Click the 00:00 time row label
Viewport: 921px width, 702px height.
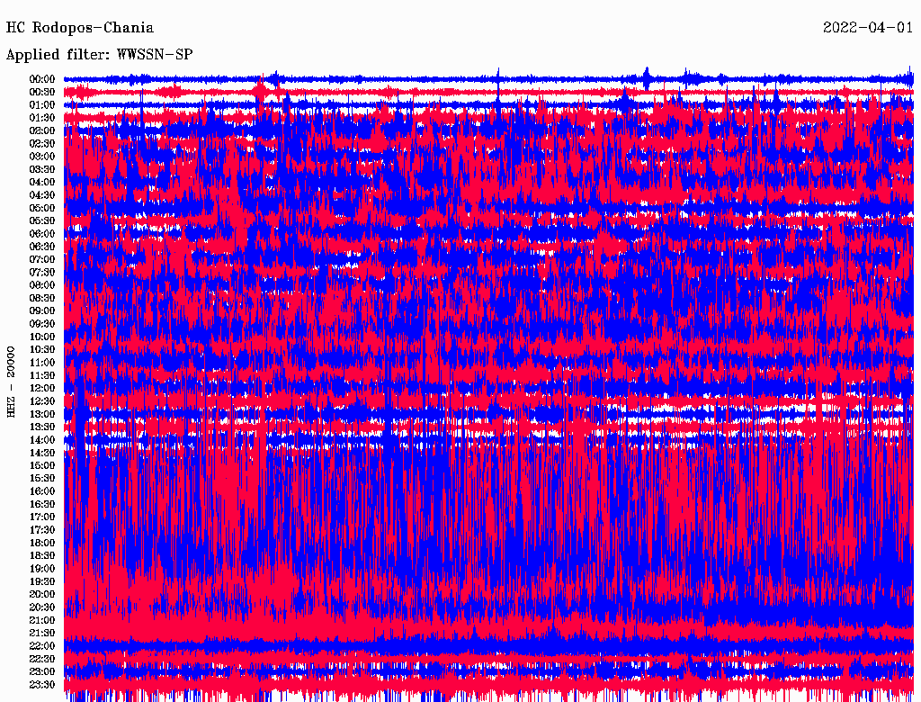tap(42, 79)
